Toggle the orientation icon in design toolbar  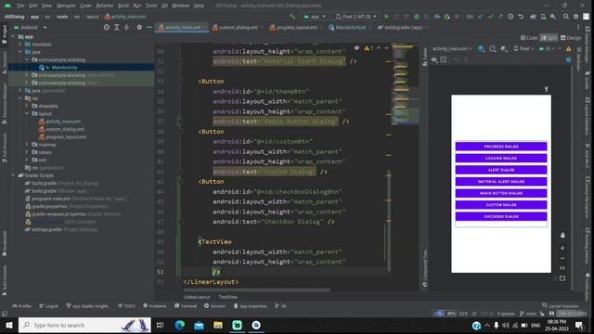492,49
